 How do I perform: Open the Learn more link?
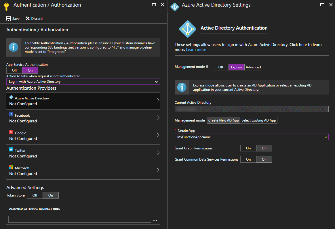(x=196, y=49)
